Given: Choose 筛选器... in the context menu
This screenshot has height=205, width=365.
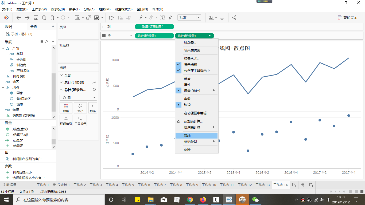Looking at the screenshot, I should (x=196, y=42).
